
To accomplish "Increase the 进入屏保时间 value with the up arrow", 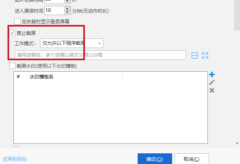I will (x=67, y=9).
